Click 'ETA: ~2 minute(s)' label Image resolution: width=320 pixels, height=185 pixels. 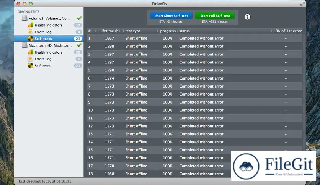tap(171, 21)
